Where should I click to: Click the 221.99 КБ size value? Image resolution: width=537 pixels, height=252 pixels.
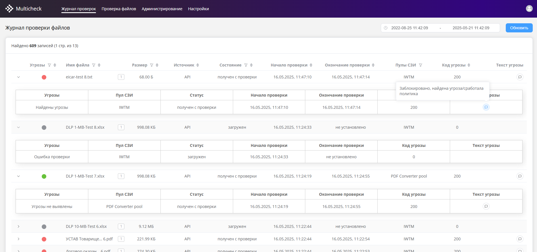coord(146,239)
